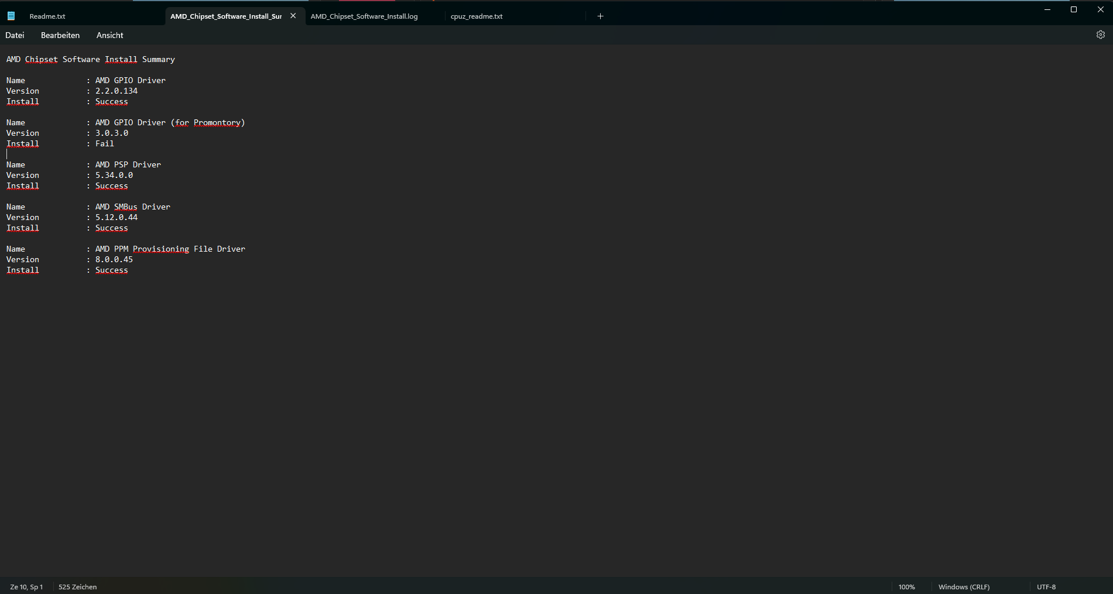This screenshot has width=1113, height=594.
Task: Close the AMD_Chipset_Software_Install_Sur tab
Action: 293,16
